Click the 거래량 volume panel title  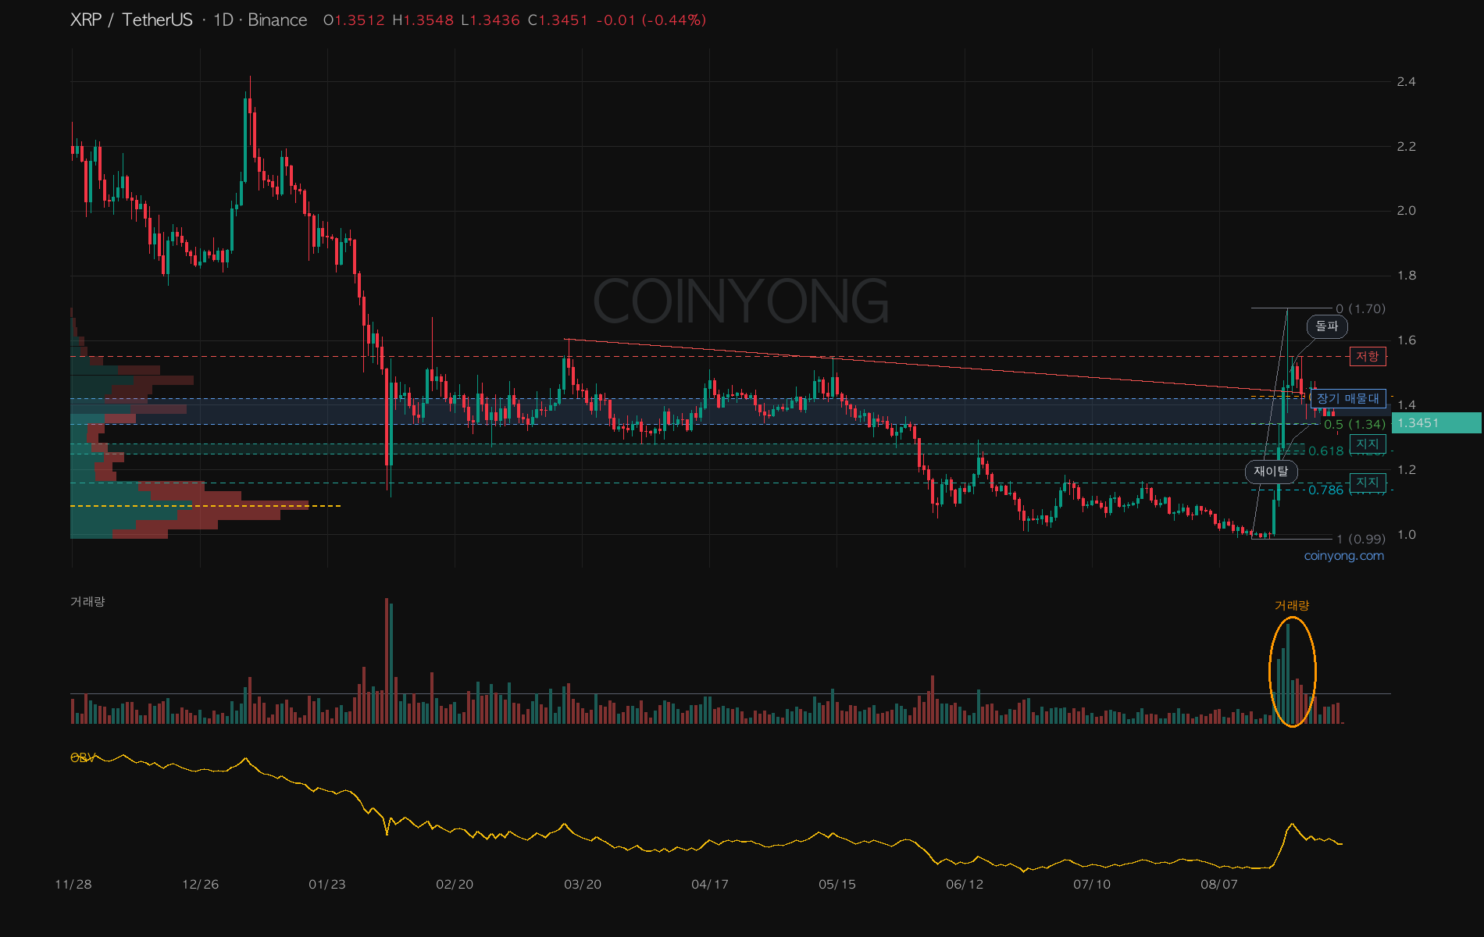point(87,601)
